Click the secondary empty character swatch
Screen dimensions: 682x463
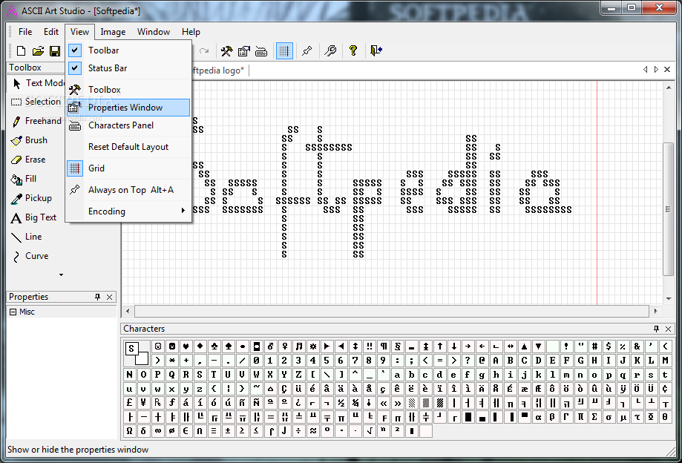[x=142, y=358]
